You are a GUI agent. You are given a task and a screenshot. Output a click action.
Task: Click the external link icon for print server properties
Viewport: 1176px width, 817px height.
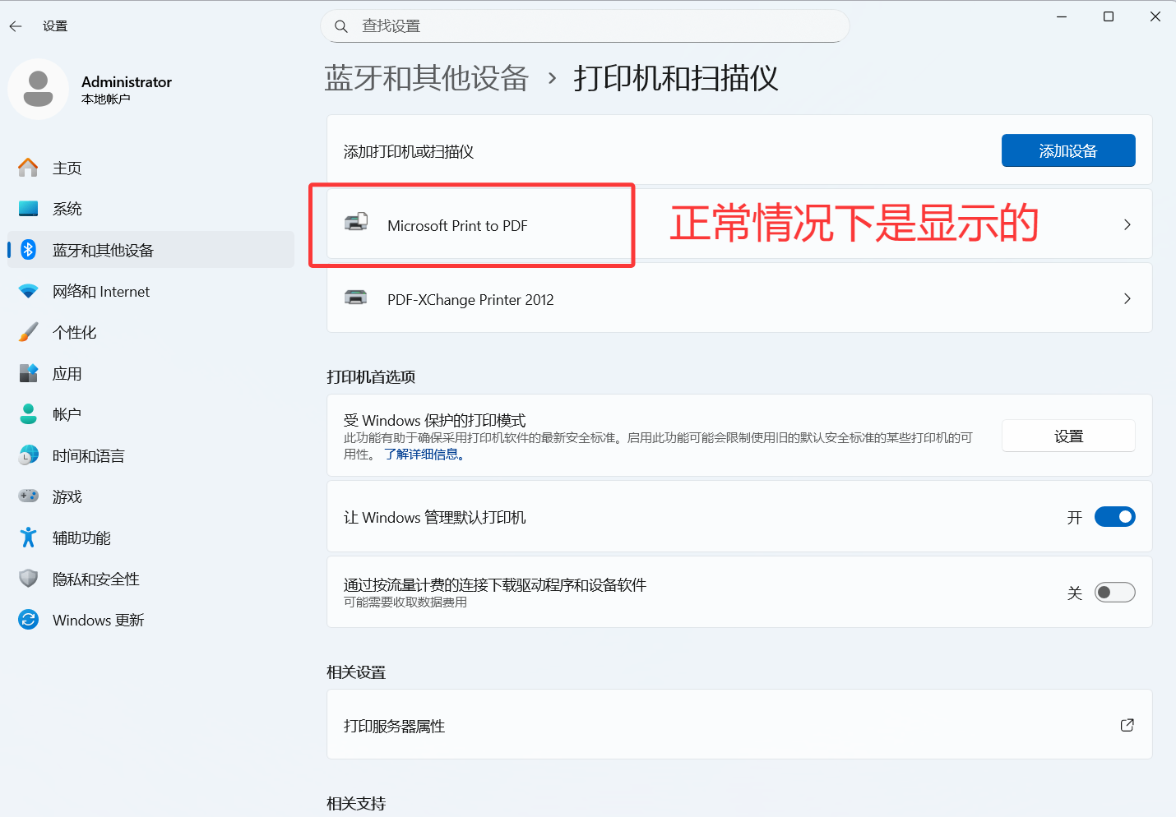(x=1127, y=725)
